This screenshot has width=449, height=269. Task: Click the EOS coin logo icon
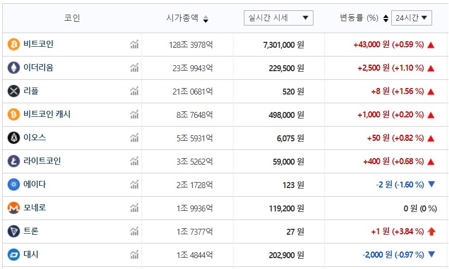(14, 138)
